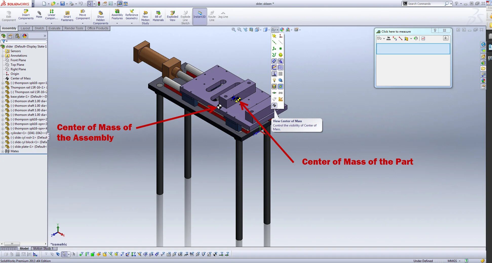Open the Edit Appearance color tool
The image size is (492, 263).
click(282, 30)
